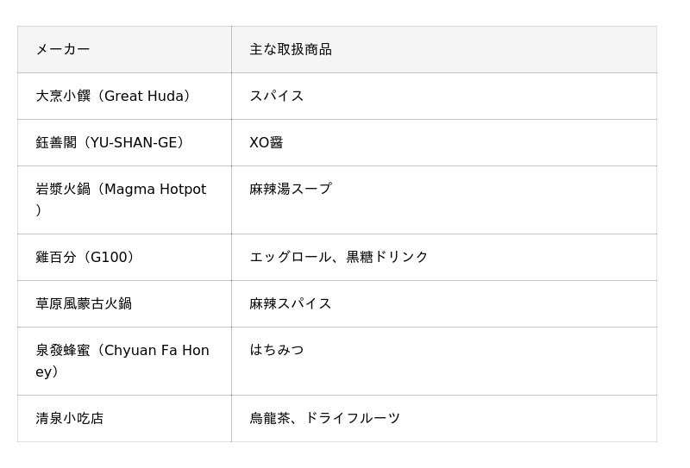690x468 pixels.
Task: Click the 烏龍茶、ドライフルーツ cell
Action: tap(444, 418)
